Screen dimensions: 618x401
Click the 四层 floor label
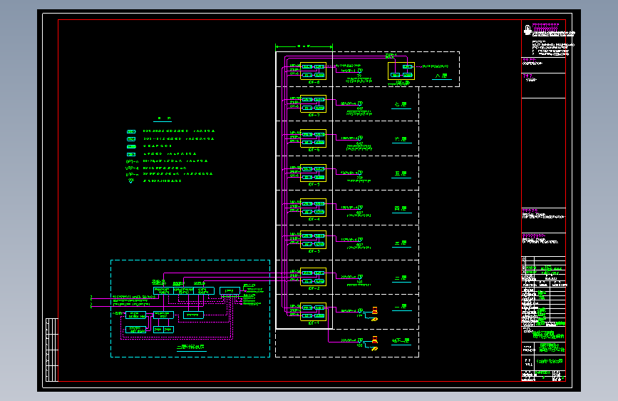tap(401, 208)
